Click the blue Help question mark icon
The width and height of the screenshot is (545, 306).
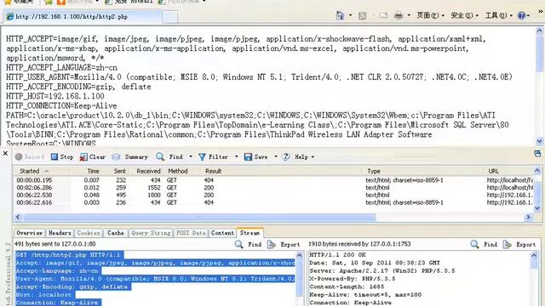tap(521, 15)
